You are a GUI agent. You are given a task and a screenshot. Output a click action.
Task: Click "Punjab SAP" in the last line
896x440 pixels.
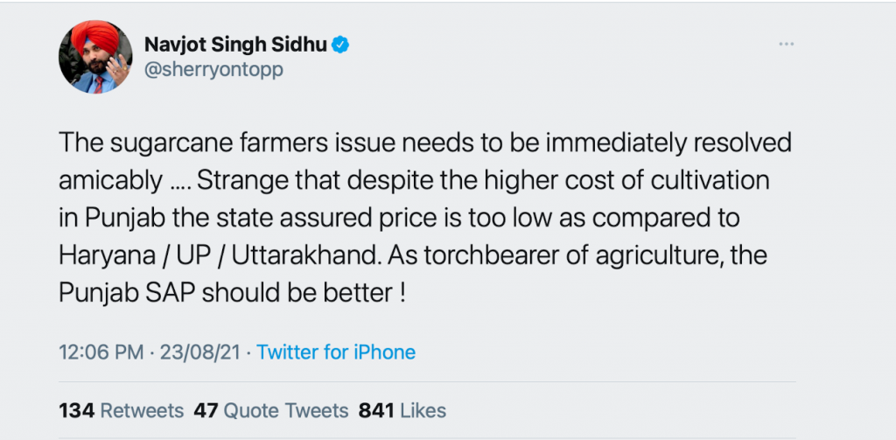pos(128,292)
